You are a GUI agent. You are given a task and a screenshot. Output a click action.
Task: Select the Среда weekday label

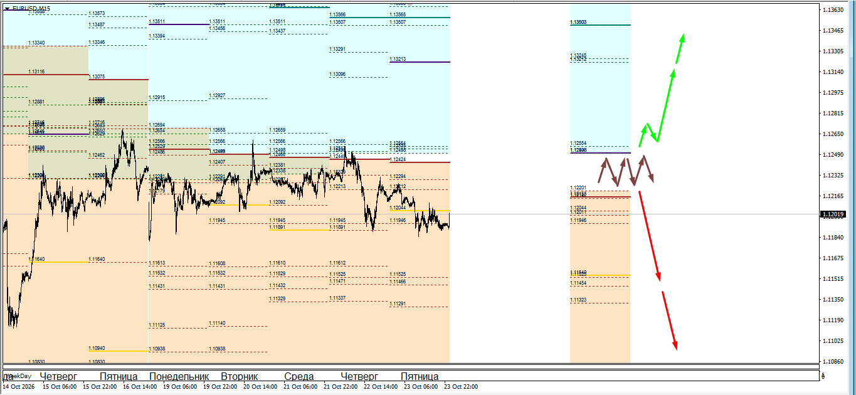(299, 377)
